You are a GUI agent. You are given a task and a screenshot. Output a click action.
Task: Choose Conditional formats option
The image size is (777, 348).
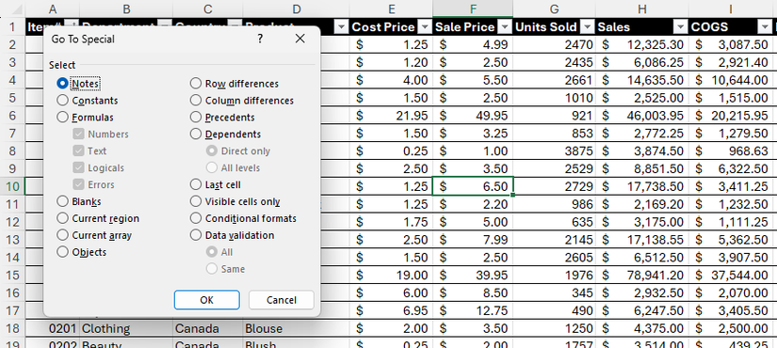196,218
